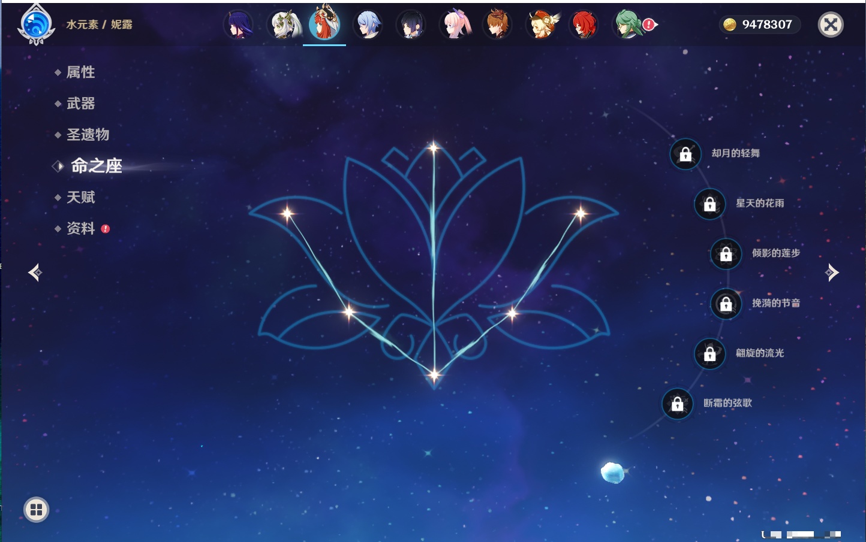Click the 水元素 / 妮露 title text
Screen dimensions: 866x542
[100, 25]
